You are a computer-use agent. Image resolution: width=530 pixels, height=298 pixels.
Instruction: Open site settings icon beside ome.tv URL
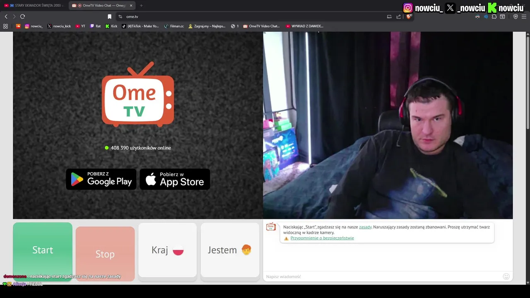tap(120, 17)
